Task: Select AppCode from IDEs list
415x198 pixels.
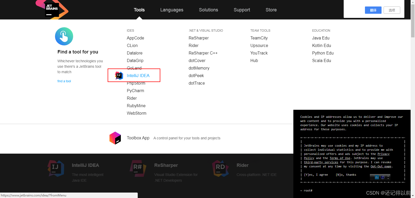Action: click(x=135, y=38)
